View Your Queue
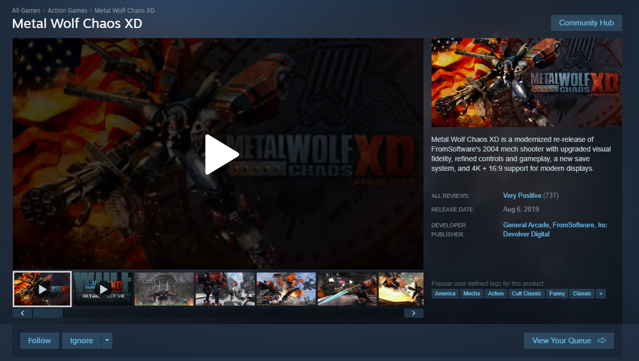The height and width of the screenshot is (361, 639). [569, 341]
